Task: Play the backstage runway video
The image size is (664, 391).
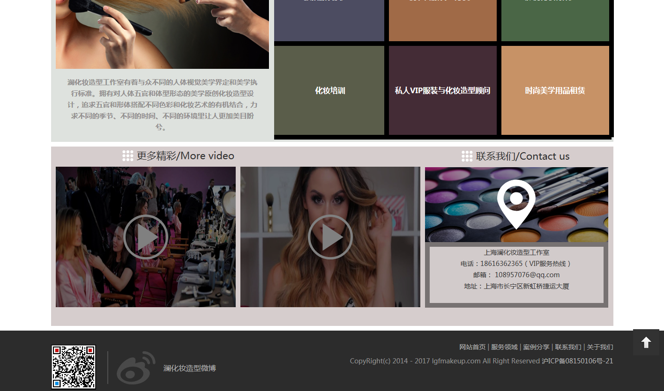Action: coord(146,237)
